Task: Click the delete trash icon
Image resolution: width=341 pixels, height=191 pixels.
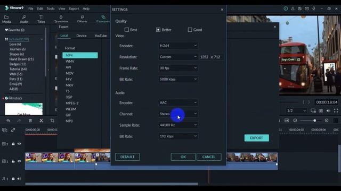Action: pyautogui.click(x=30, y=120)
